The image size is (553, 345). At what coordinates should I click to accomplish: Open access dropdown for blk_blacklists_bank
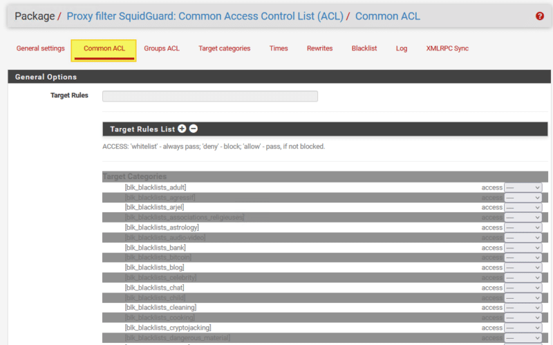(x=523, y=248)
